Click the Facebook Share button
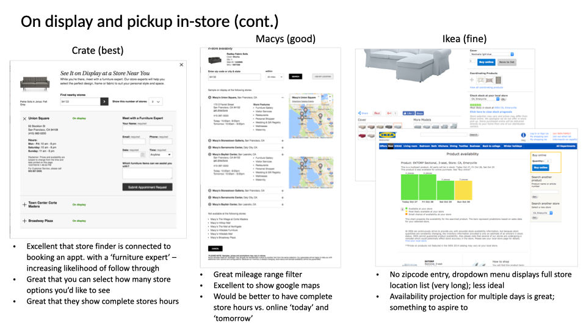Viewport: 586px width, 330px height. click(420, 113)
